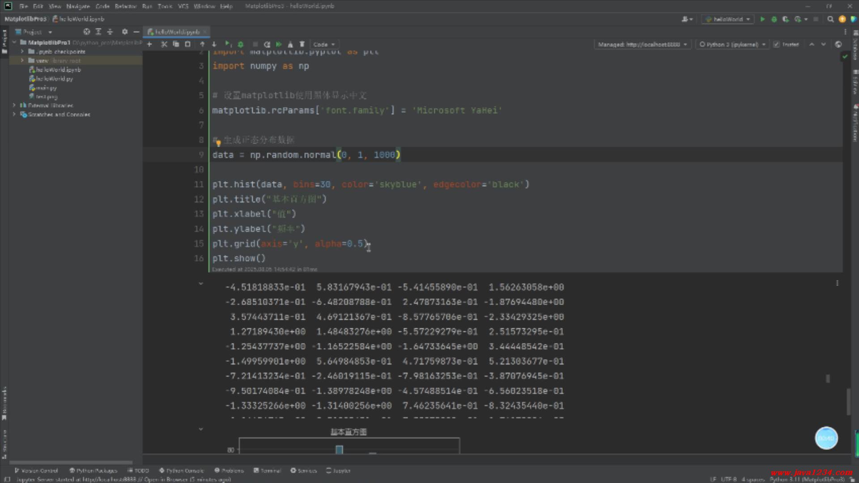Click the Cut cell scissors icon
This screenshot has height=483, width=859.
click(164, 44)
